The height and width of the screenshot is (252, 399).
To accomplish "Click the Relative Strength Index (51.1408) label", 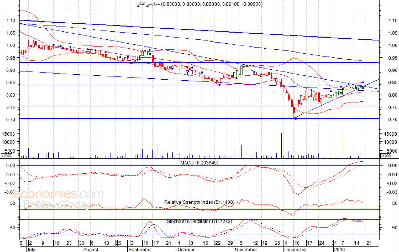I will [x=199, y=202].
